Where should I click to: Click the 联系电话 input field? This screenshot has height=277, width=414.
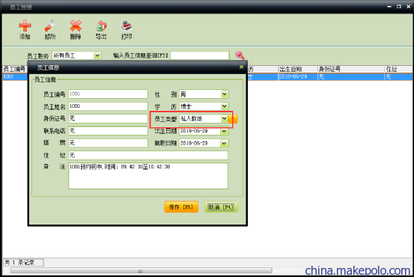coord(108,131)
